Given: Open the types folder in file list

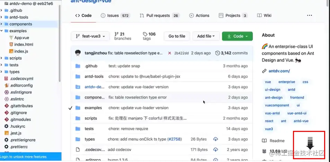Looking at the screenshot, I should pyautogui.click(x=90, y=139).
